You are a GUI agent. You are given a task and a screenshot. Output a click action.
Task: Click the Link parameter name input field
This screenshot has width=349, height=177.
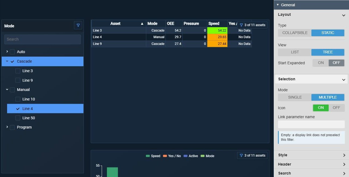(x=311, y=124)
